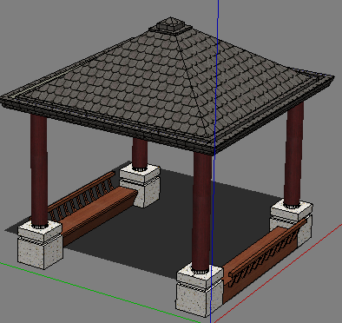342x323 pixels.
Task: Select the right corner red column
Action: click(x=293, y=155)
